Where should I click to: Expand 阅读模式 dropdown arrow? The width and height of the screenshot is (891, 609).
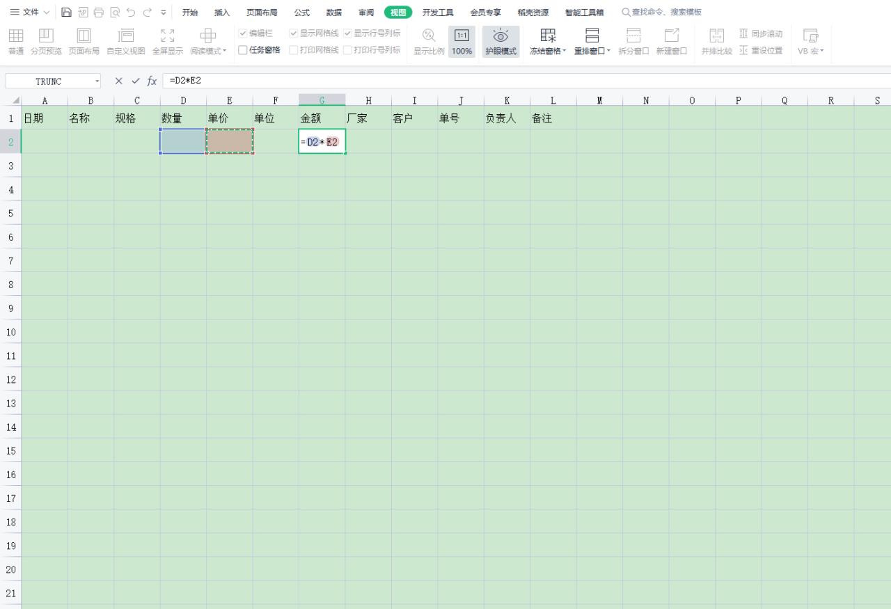pos(224,52)
